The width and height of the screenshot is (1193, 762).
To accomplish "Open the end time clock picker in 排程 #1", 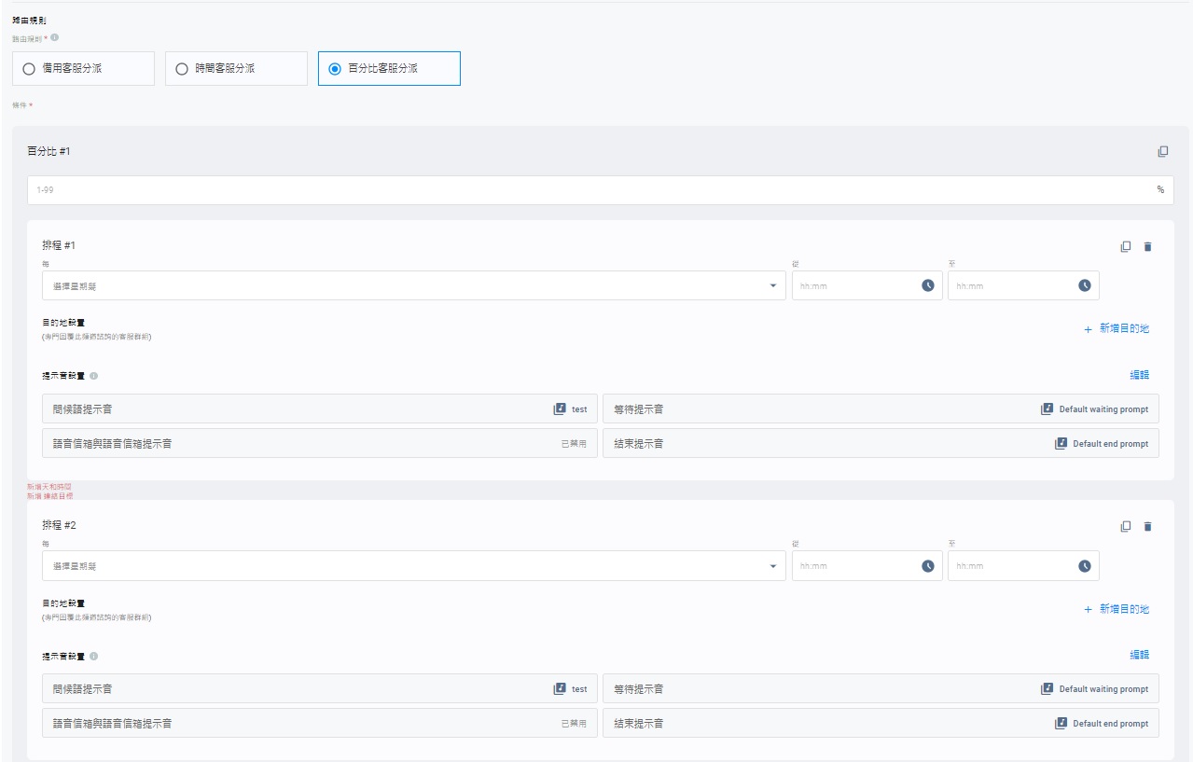I will [1085, 285].
